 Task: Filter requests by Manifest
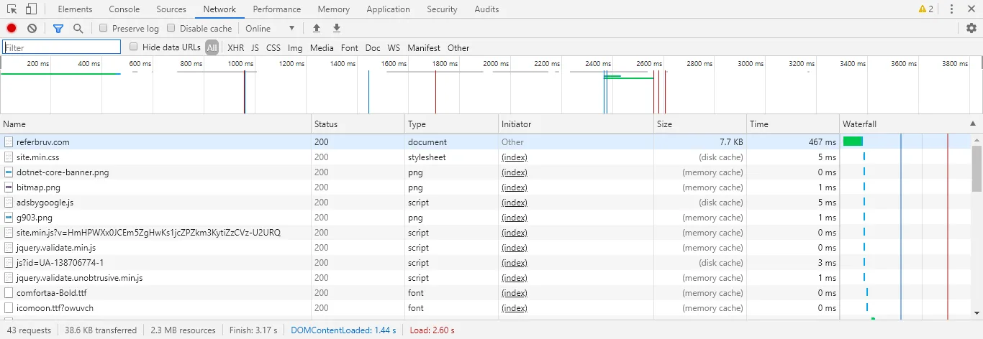(x=424, y=48)
